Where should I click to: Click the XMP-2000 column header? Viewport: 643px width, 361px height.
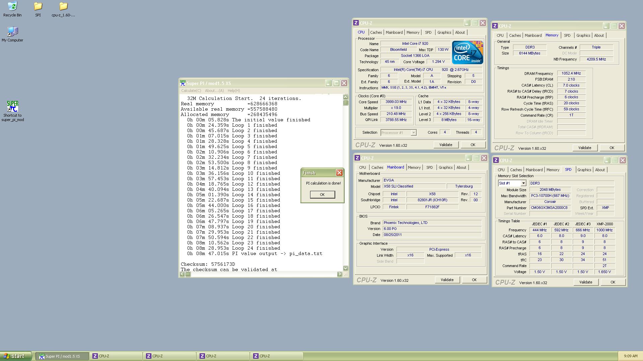604,224
